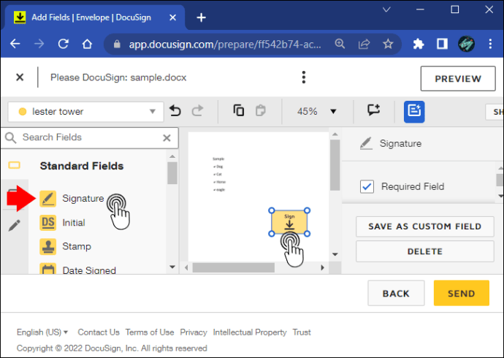The width and height of the screenshot is (504, 358).
Task: Close the Add Fields DocuSign tab
Action: [x=172, y=18]
